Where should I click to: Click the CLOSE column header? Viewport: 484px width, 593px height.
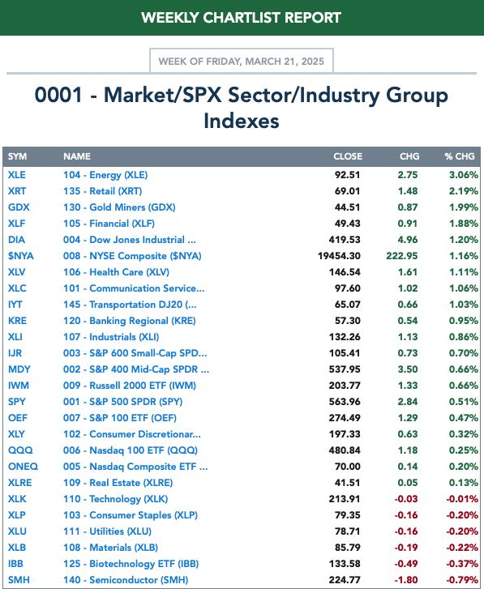tap(347, 156)
